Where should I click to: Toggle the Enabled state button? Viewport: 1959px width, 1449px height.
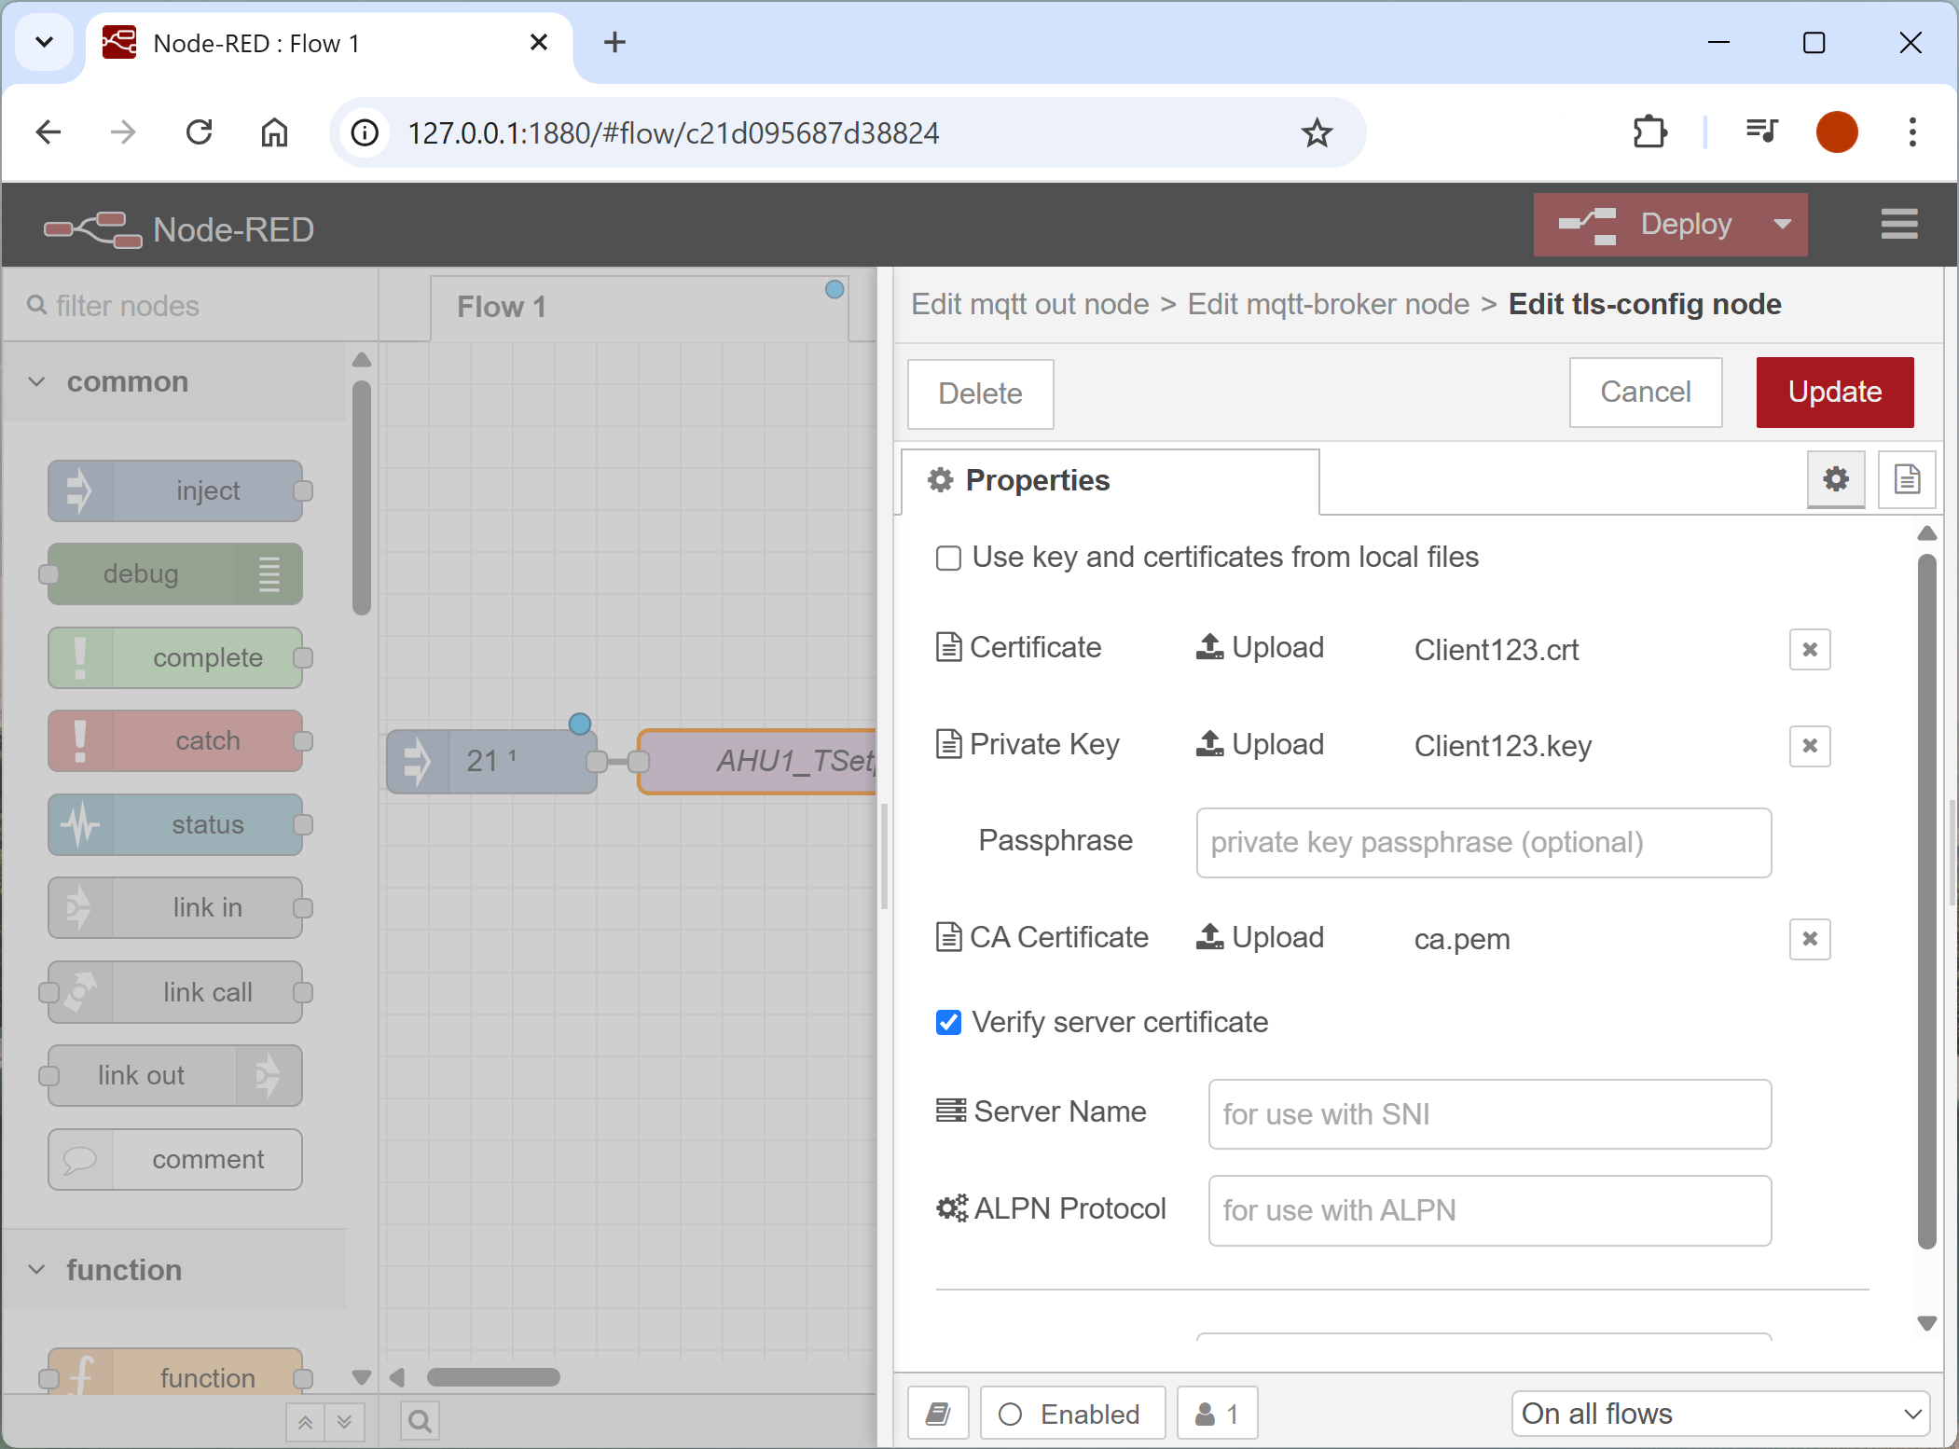point(1072,1414)
